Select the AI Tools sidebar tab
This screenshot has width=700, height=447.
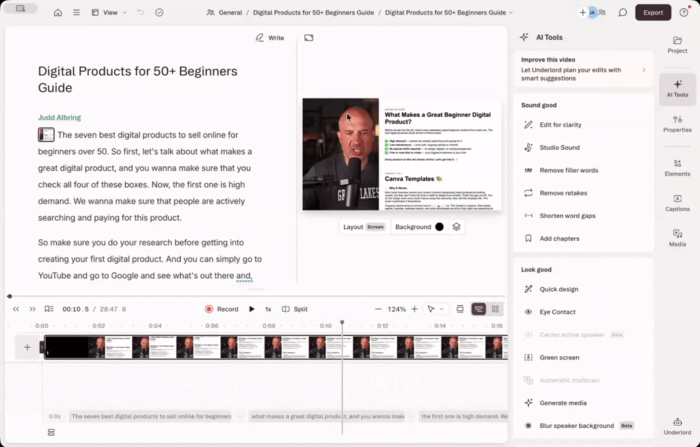pos(677,88)
